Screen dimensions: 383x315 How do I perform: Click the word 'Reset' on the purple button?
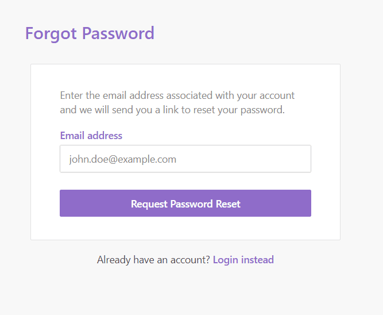(x=228, y=204)
